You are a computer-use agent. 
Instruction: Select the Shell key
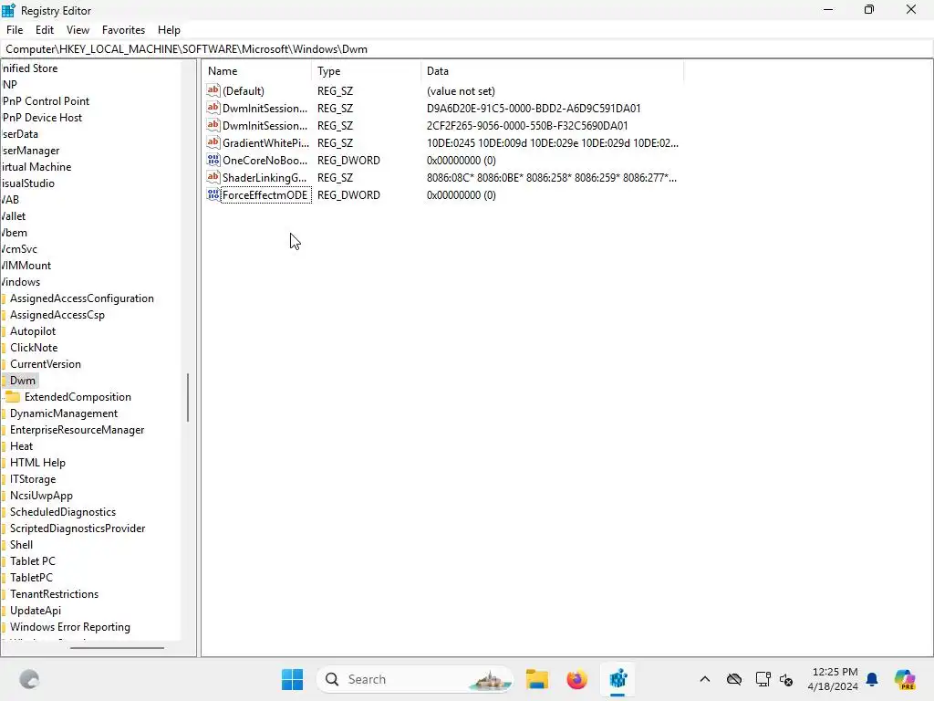pyautogui.click(x=22, y=545)
